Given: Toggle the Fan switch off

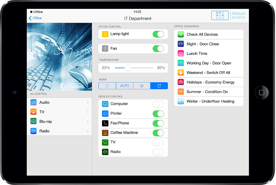Looking at the screenshot, I should click(158, 49).
